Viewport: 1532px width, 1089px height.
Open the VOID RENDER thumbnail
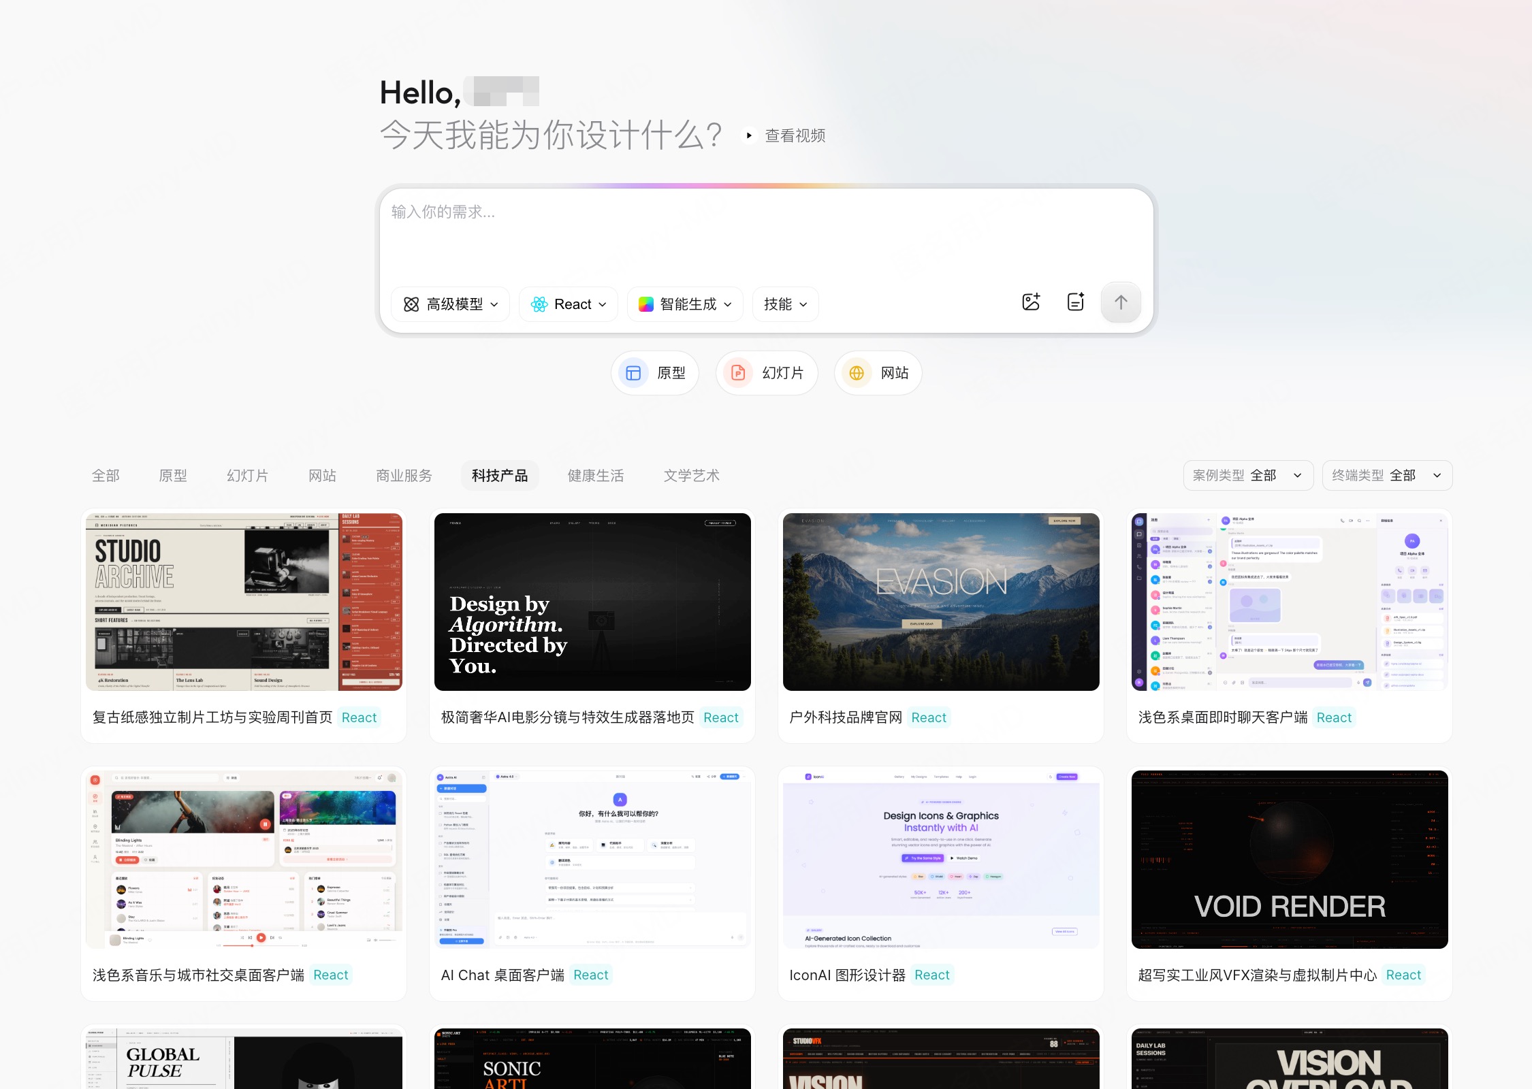point(1290,860)
